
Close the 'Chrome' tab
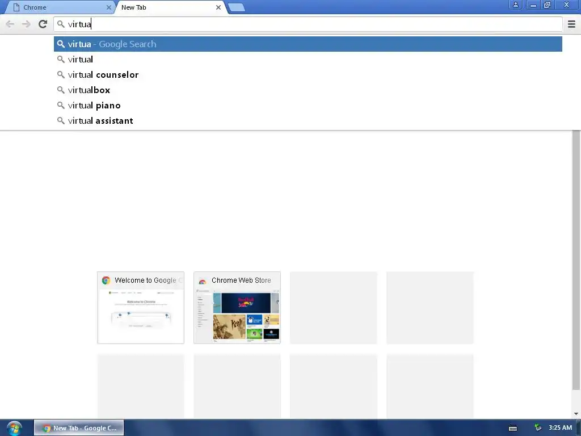[108, 7]
